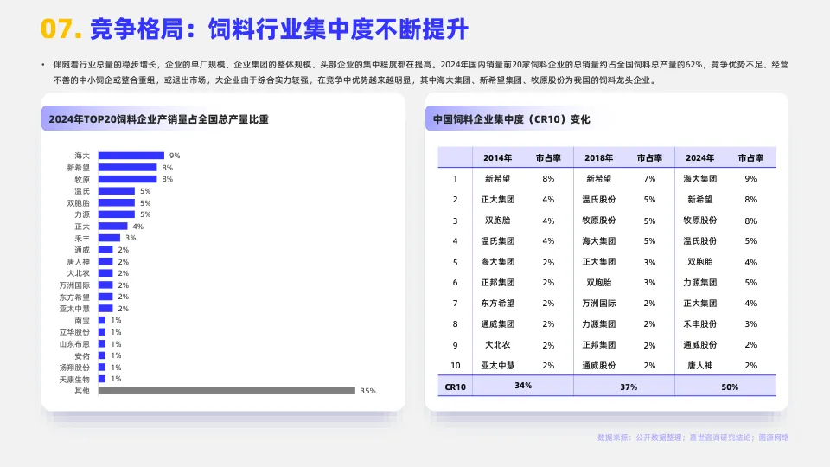The image size is (830, 467).
Task: Click the 温氏 label in bar chart
Action: tap(82, 191)
